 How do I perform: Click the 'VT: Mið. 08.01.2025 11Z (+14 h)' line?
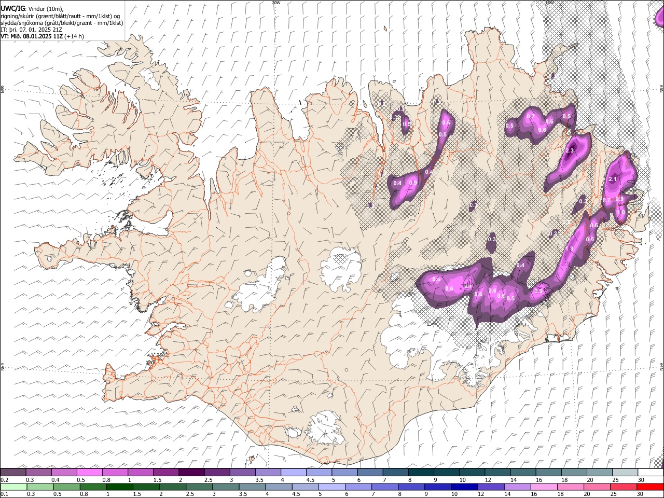(x=42, y=36)
